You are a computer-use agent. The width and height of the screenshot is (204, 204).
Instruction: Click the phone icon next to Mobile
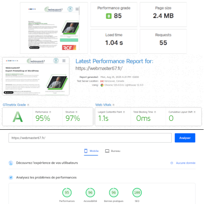pos(86,151)
